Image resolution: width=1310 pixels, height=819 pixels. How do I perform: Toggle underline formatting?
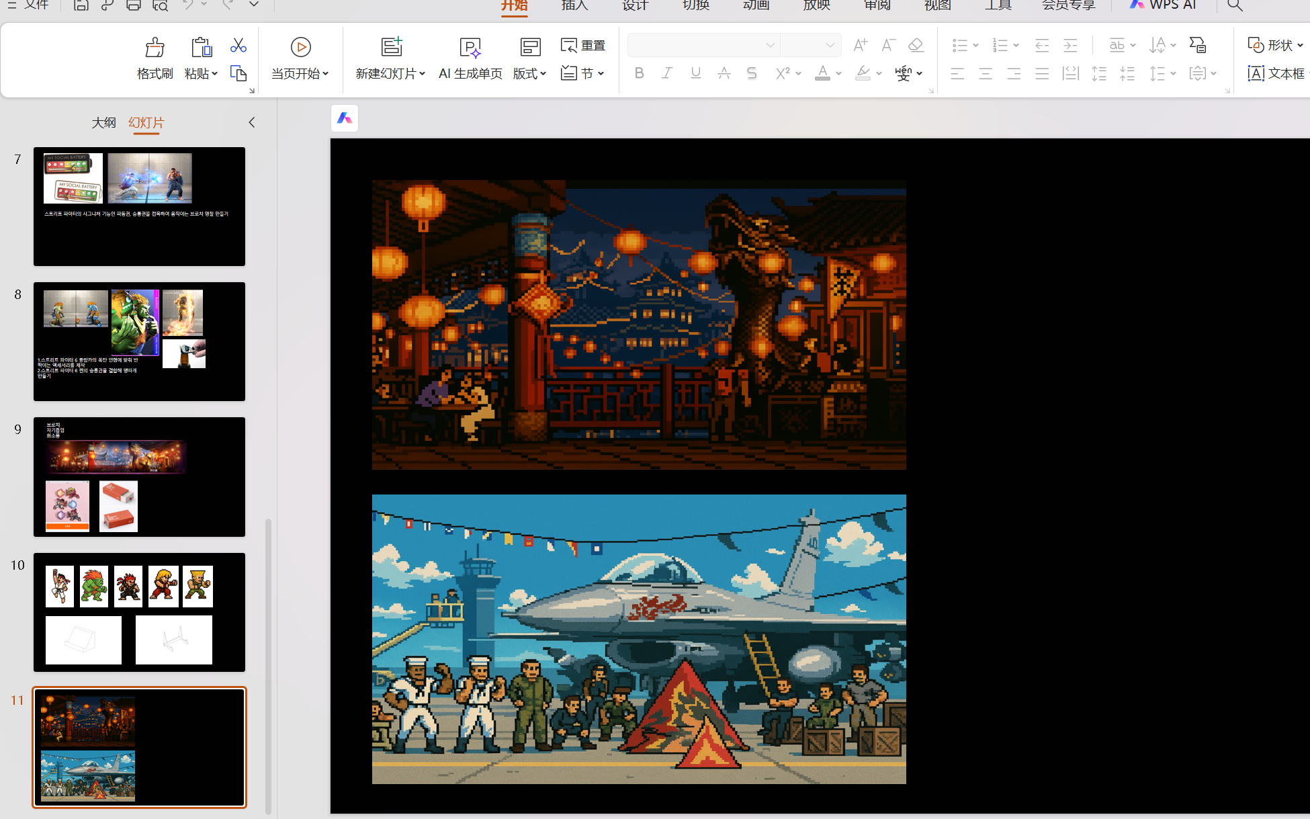pyautogui.click(x=695, y=73)
